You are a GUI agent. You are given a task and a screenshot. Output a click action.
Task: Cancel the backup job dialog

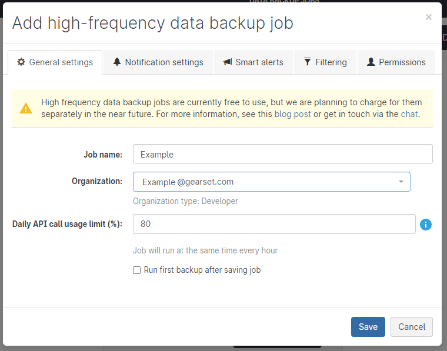pos(411,327)
